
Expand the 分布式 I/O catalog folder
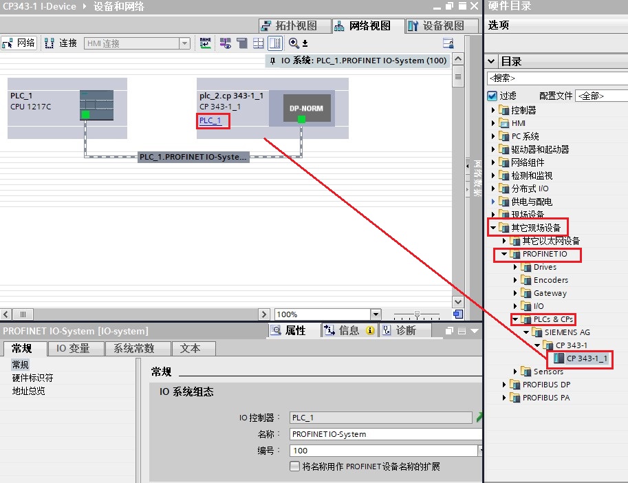493,189
